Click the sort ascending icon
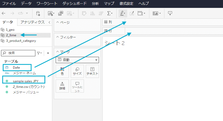 pos(92,13)
